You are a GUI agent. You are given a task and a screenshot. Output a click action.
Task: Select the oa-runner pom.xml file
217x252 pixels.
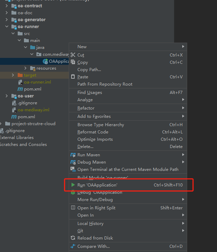click(32, 89)
